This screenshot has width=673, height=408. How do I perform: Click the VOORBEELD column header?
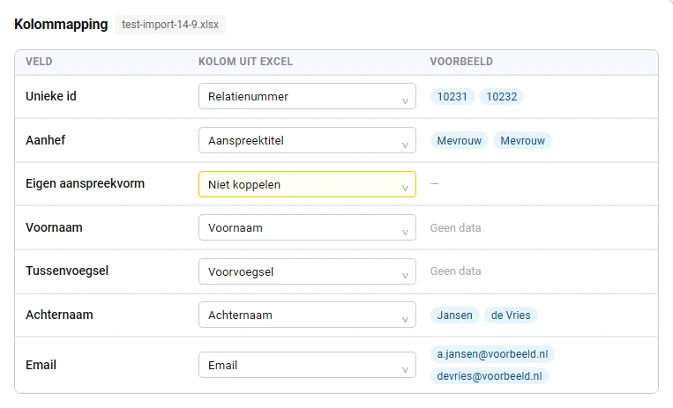[461, 62]
